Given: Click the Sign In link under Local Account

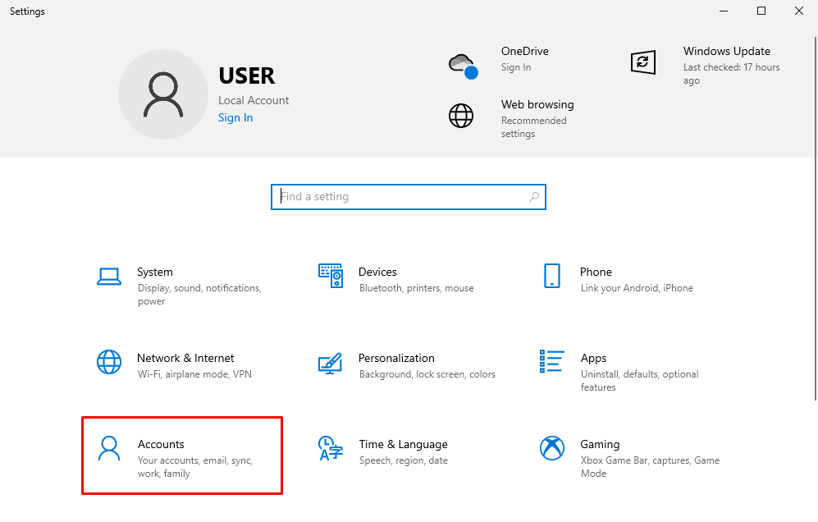Looking at the screenshot, I should tap(235, 118).
